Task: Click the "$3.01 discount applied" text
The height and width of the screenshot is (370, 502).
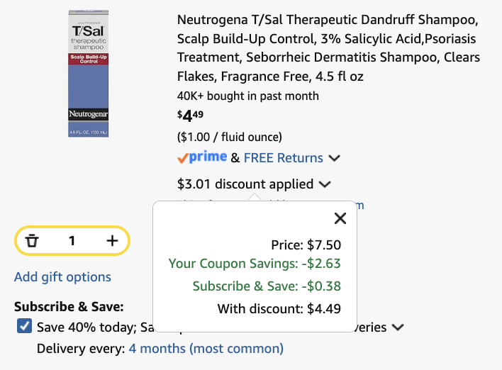Action: (x=245, y=184)
